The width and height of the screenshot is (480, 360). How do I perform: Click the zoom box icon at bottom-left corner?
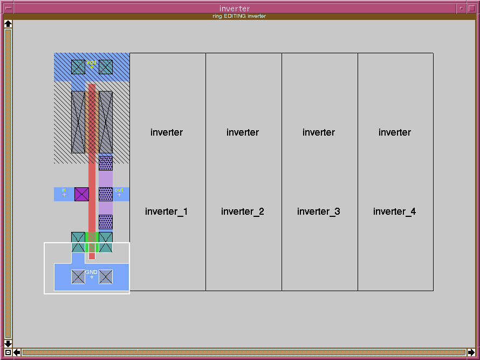click(x=8, y=352)
